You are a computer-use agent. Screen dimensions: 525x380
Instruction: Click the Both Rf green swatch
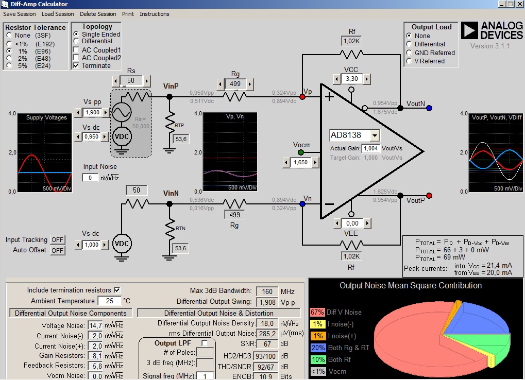[x=318, y=359]
